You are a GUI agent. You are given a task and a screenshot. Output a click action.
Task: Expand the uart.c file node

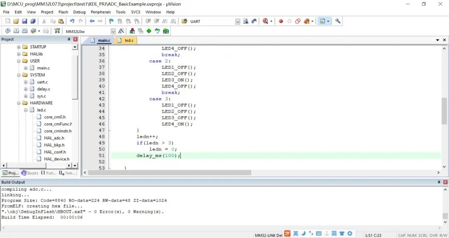click(x=26, y=82)
